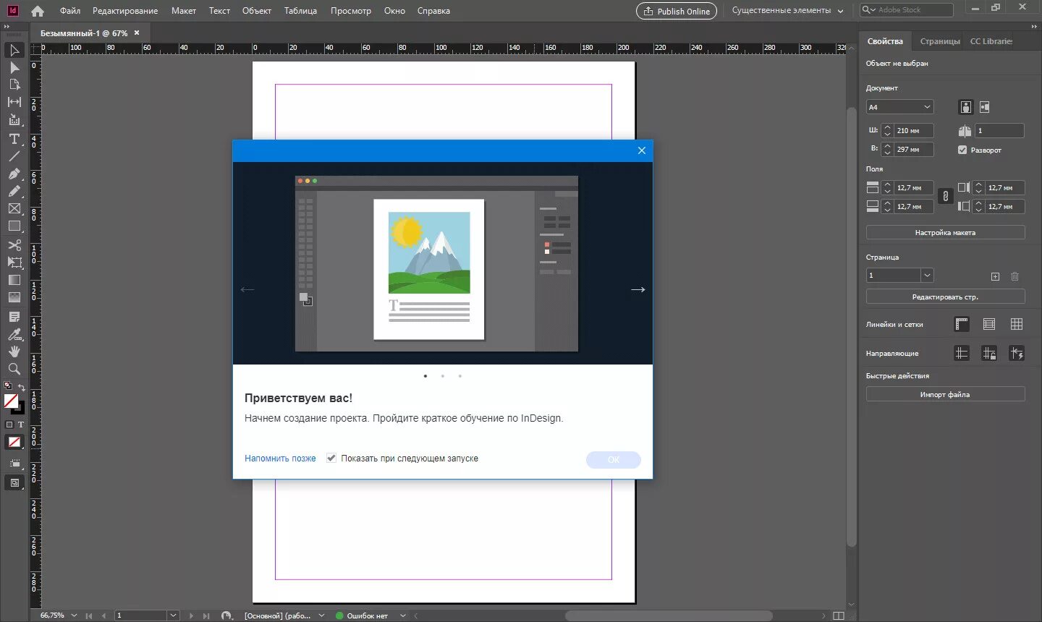The width and height of the screenshot is (1042, 622).
Task: Open the A4 page size dropdown
Action: point(899,106)
